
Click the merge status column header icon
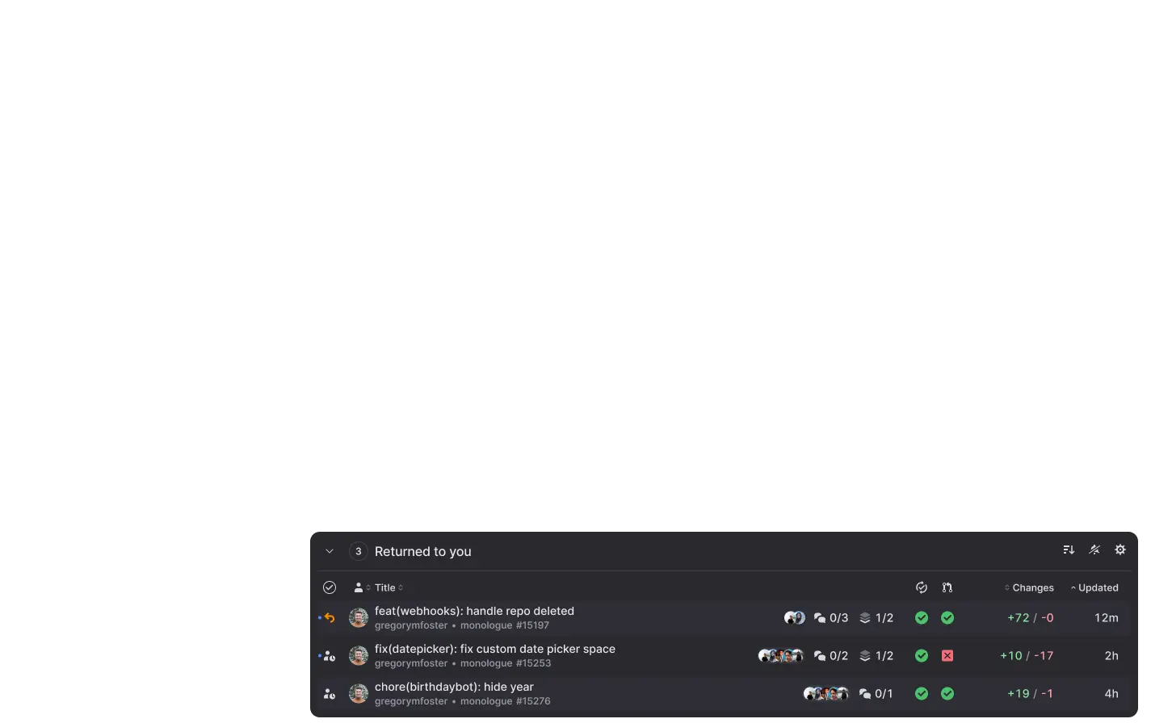click(x=947, y=587)
